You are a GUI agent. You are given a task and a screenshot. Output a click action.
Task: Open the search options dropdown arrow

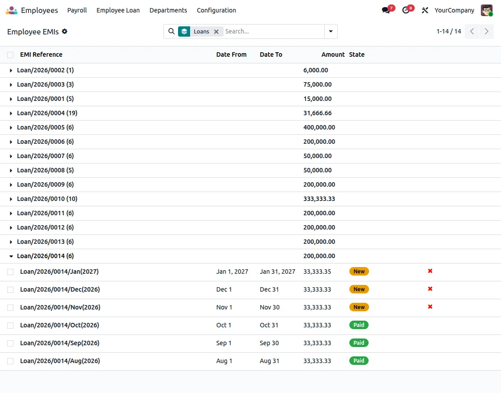[331, 31]
